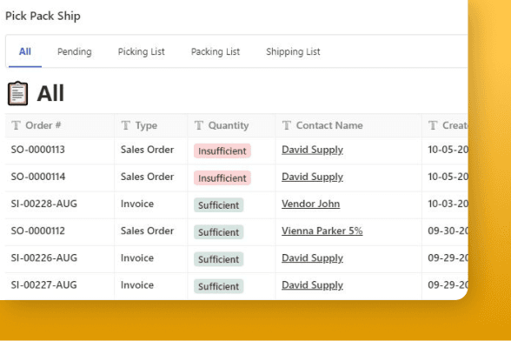This screenshot has height=341, width=511.
Task: Open David Supply link for SO-0000113
Action: 312,150
